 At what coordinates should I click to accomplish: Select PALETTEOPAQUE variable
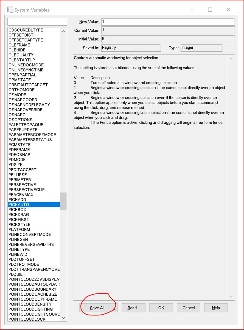point(26,125)
